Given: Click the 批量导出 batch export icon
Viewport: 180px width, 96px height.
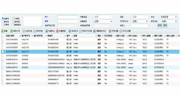Looking at the screenshot, I should [x=46, y=31].
